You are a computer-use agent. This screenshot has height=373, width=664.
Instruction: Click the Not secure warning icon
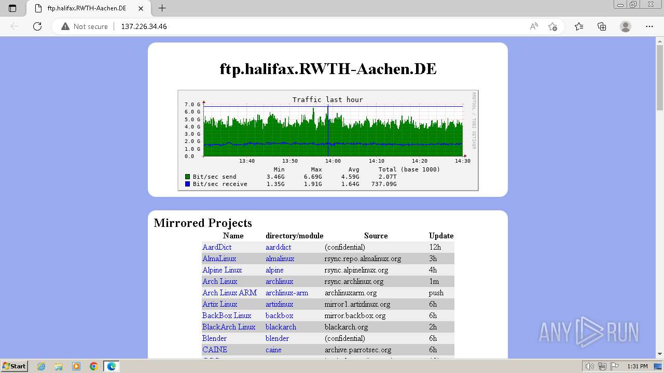click(x=65, y=26)
